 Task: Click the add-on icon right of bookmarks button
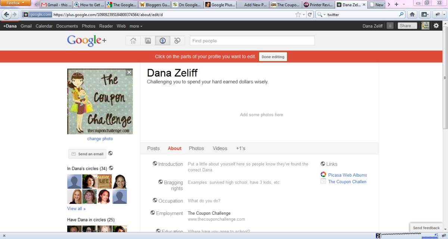coord(437,15)
